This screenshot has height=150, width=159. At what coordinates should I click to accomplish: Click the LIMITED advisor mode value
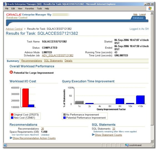[47, 52]
